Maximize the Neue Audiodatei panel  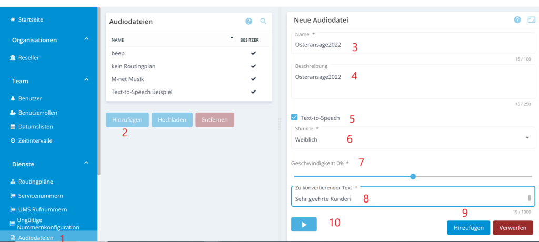pos(531,20)
